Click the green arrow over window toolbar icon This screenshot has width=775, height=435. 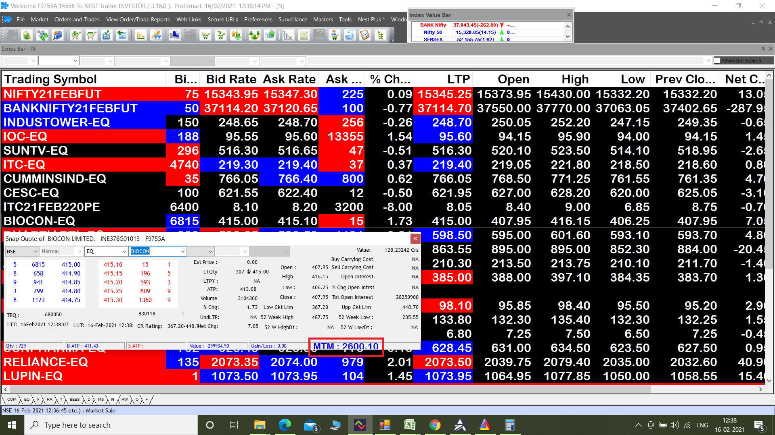pyautogui.click(x=121, y=35)
